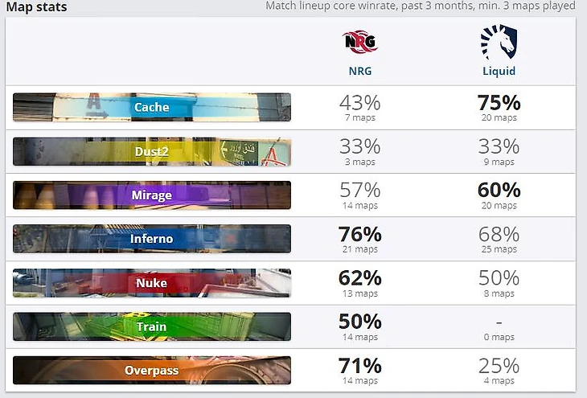The height and width of the screenshot is (398, 587).
Task: Select the Nuke map banner
Action: click(152, 283)
